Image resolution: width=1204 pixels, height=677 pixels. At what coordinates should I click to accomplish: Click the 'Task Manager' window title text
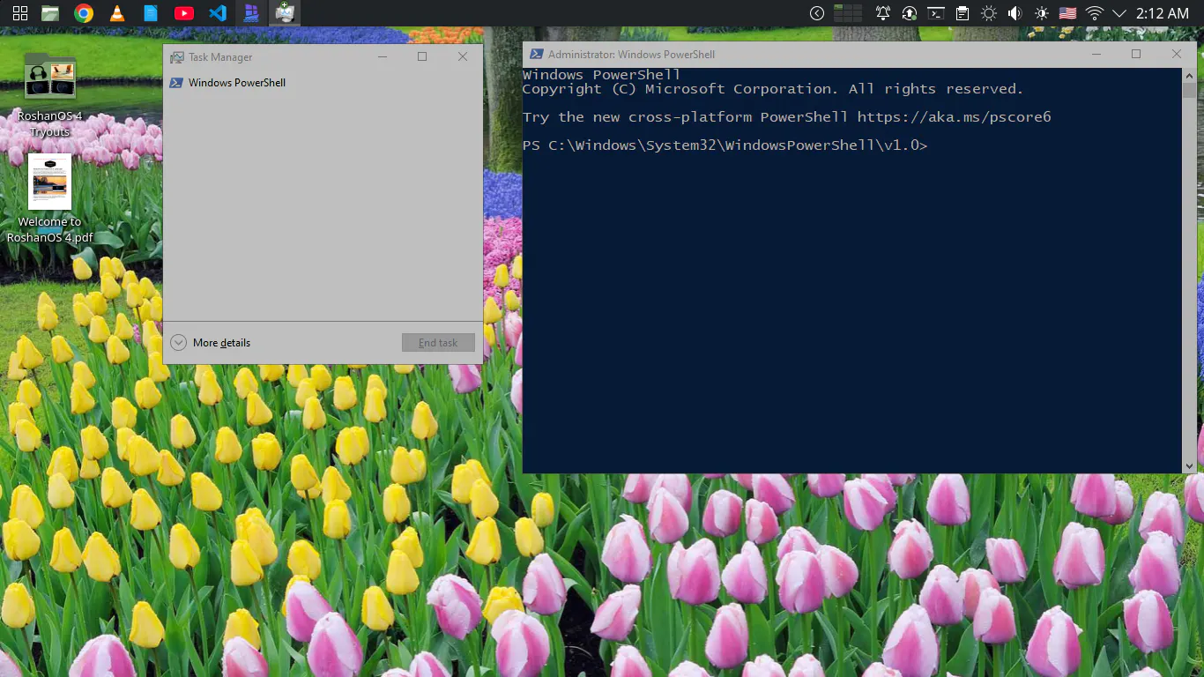220,57
